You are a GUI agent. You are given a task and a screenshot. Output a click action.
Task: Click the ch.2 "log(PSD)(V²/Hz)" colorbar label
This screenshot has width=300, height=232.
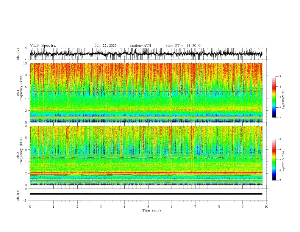coord(284,161)
